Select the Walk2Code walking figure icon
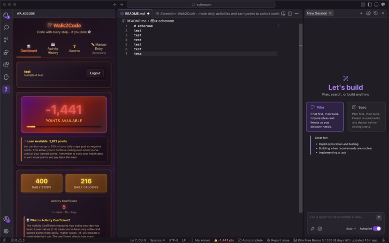Screen dimensions: 389x243 coord(6,89)
